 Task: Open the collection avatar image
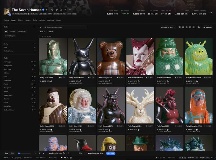coord(7,12)
